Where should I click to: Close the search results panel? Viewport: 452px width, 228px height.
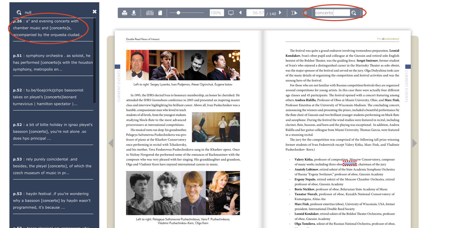95,12
